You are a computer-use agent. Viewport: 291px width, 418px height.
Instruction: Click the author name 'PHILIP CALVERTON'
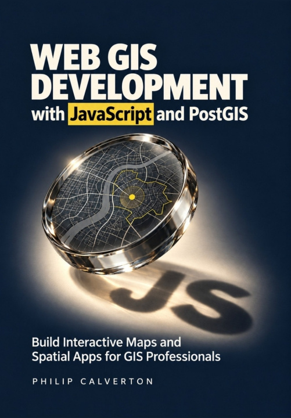pyautogui.click(x=92, y=381)
